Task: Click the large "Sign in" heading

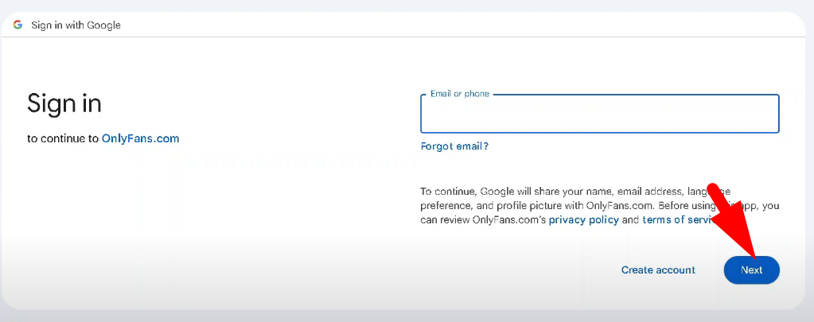Action: (64, 103)
